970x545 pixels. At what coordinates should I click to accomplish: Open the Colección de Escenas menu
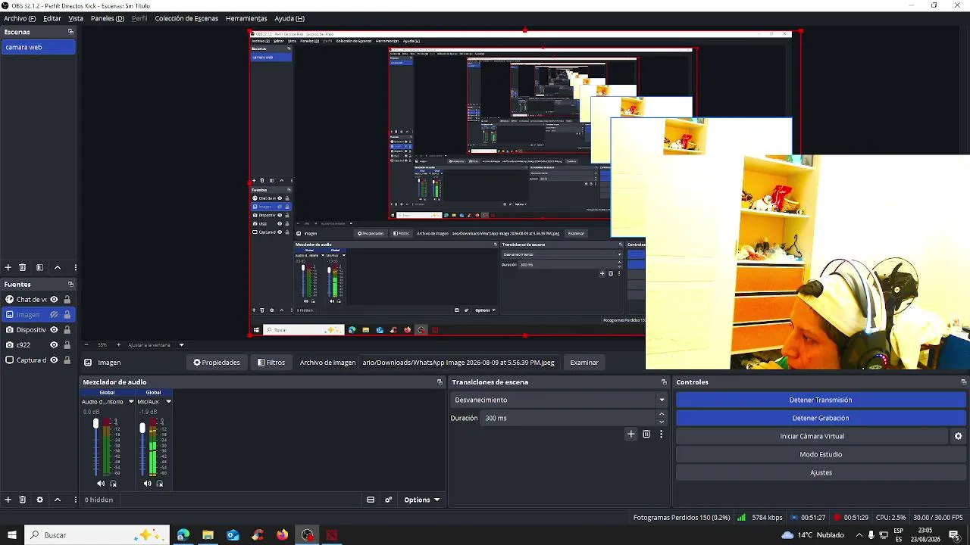pyautogui.click(x=186, y=18)
